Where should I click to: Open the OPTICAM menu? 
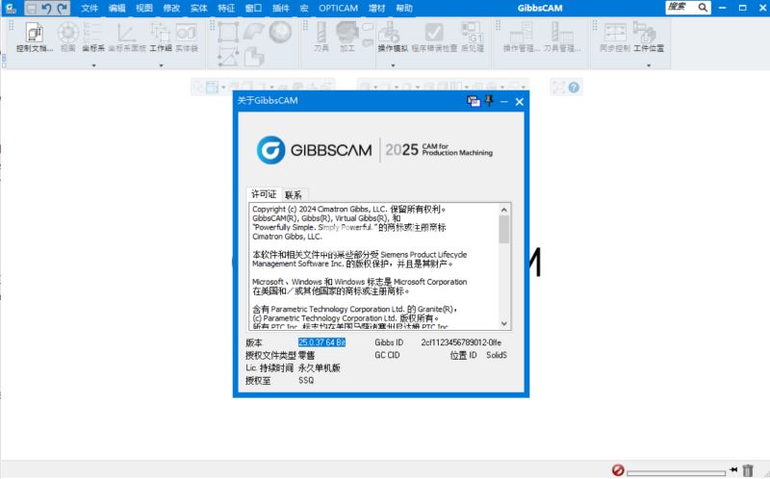tap(339, 9)
